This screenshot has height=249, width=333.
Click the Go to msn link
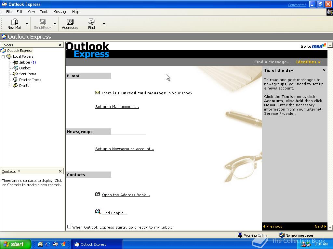[313, 46]
